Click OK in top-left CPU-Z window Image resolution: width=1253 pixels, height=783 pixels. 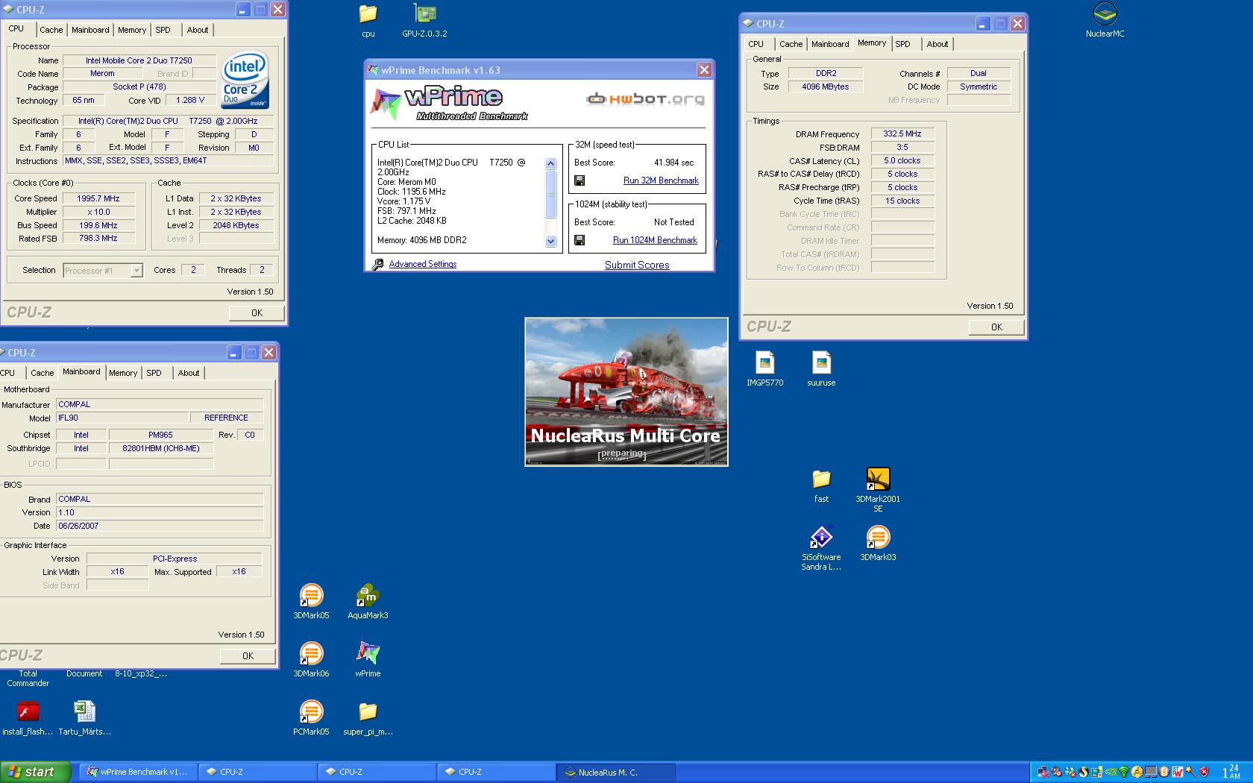(x=257, y=313)
